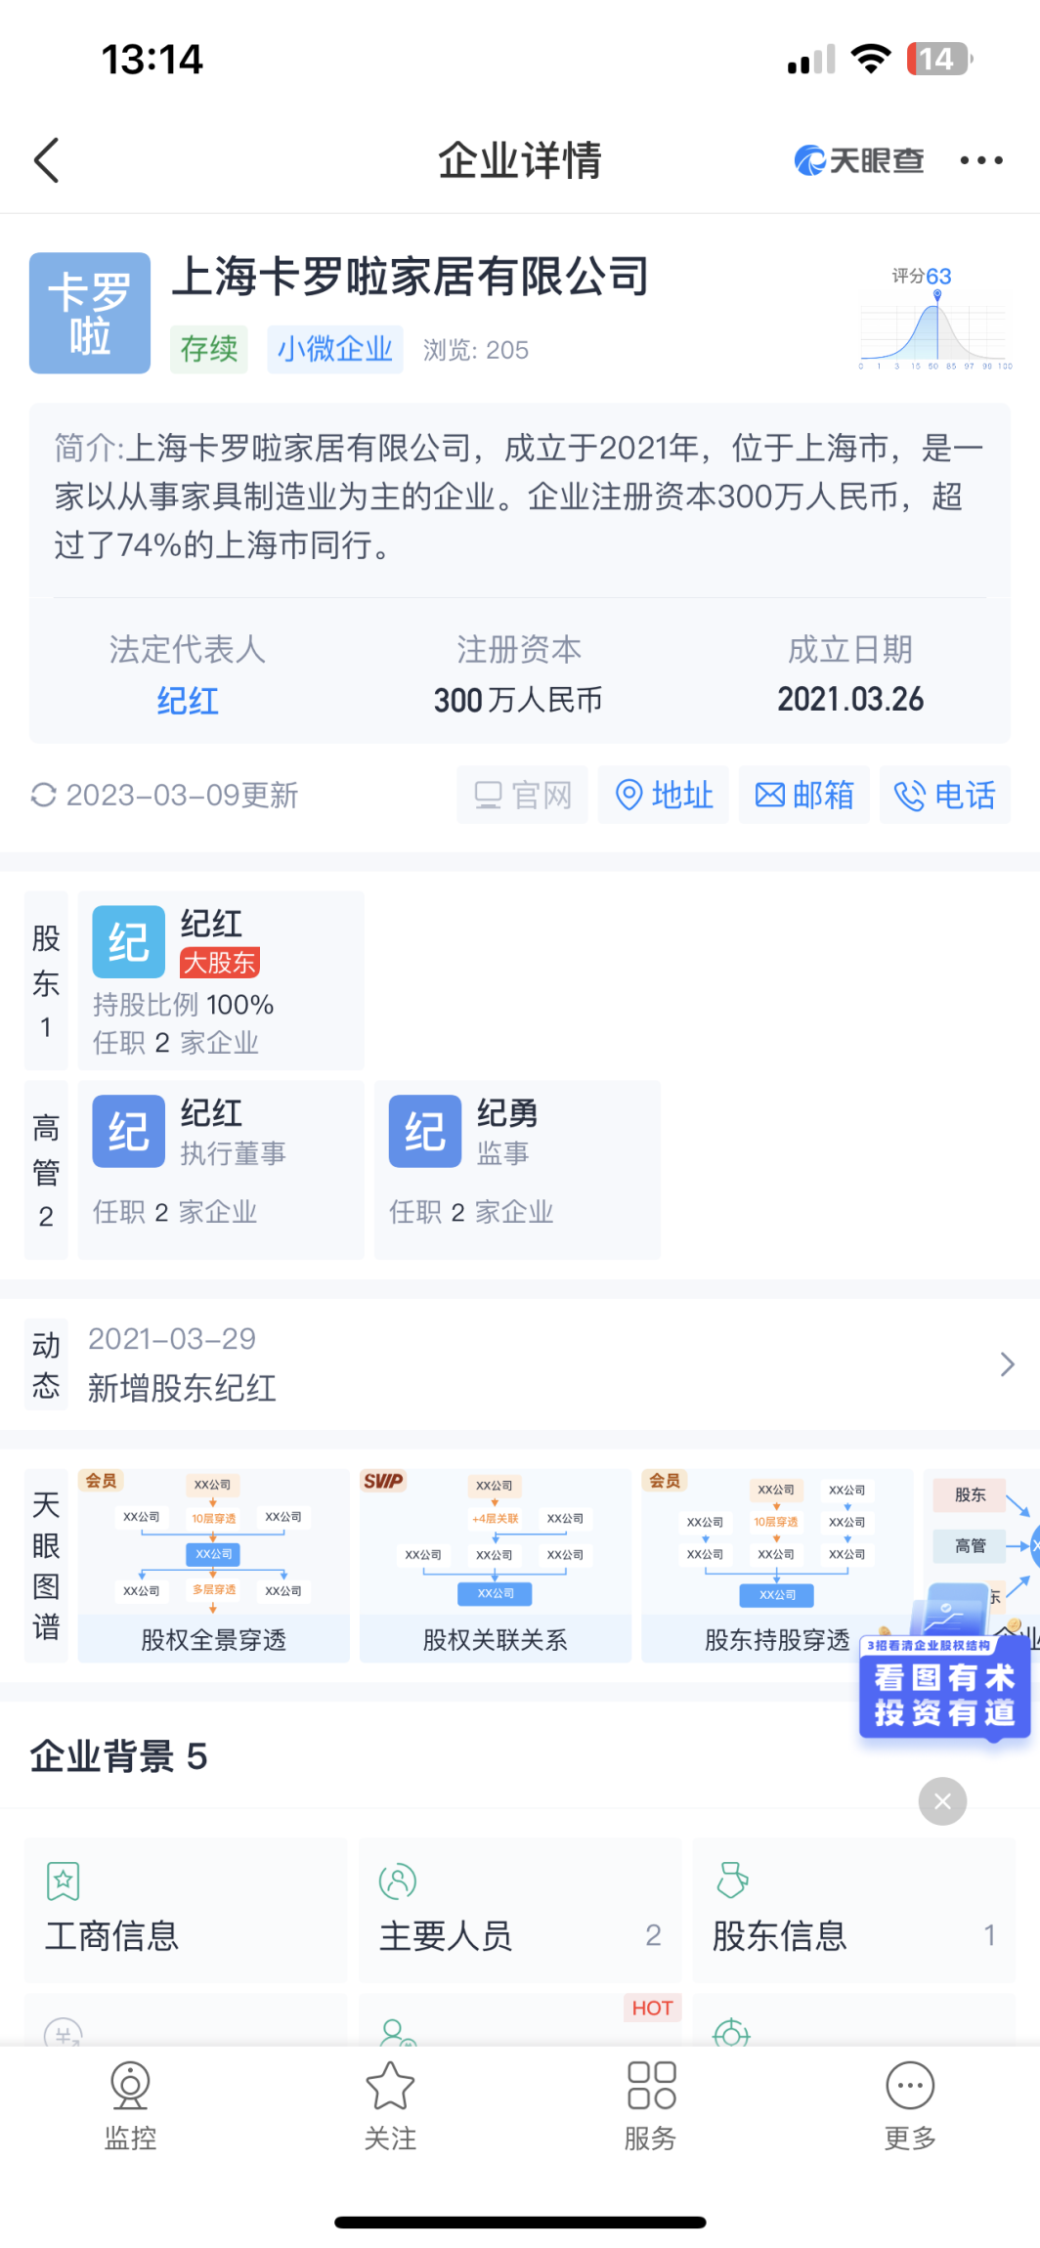Open the 工商信息 section

pos(186,1911)
